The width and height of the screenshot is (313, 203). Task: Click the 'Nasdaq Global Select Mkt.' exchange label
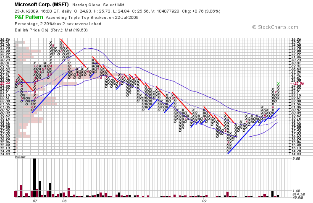click(x=99, y=5)
